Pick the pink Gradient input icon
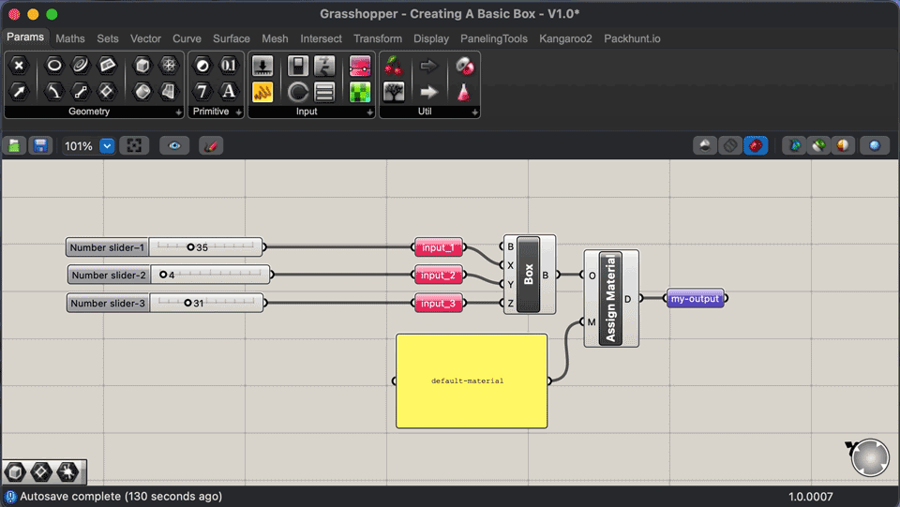The width and height of the screenshot is (900, 507). [x=360, y=66]
